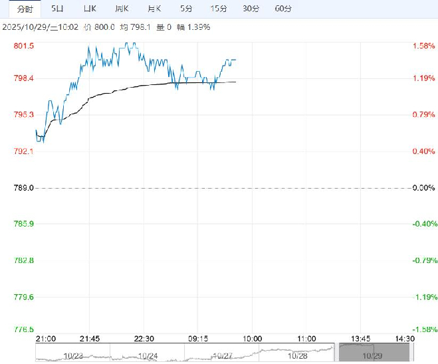Open the 日K daily candlestick tab
This screenshot has width=438, height=364.
click(x=89, y=9)
